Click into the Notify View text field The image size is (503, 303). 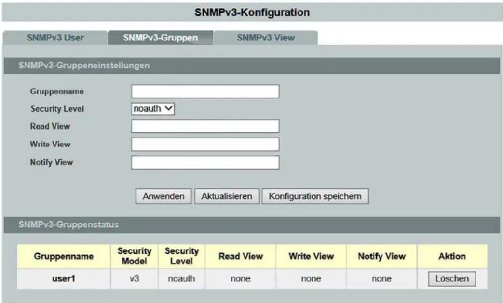(205, 162)
